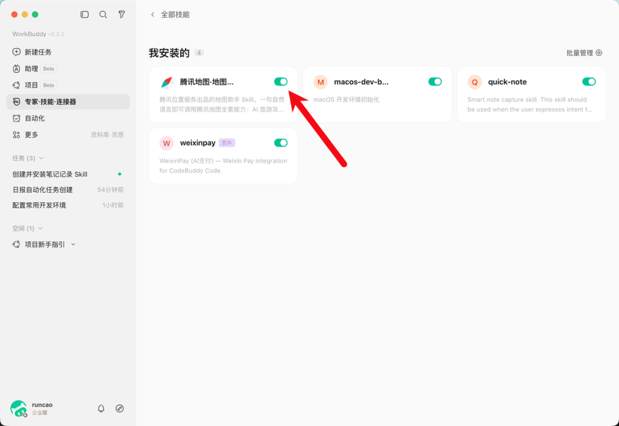
Task: Click the 全部技能 breadcrumb link
Action: coord(175,14)
